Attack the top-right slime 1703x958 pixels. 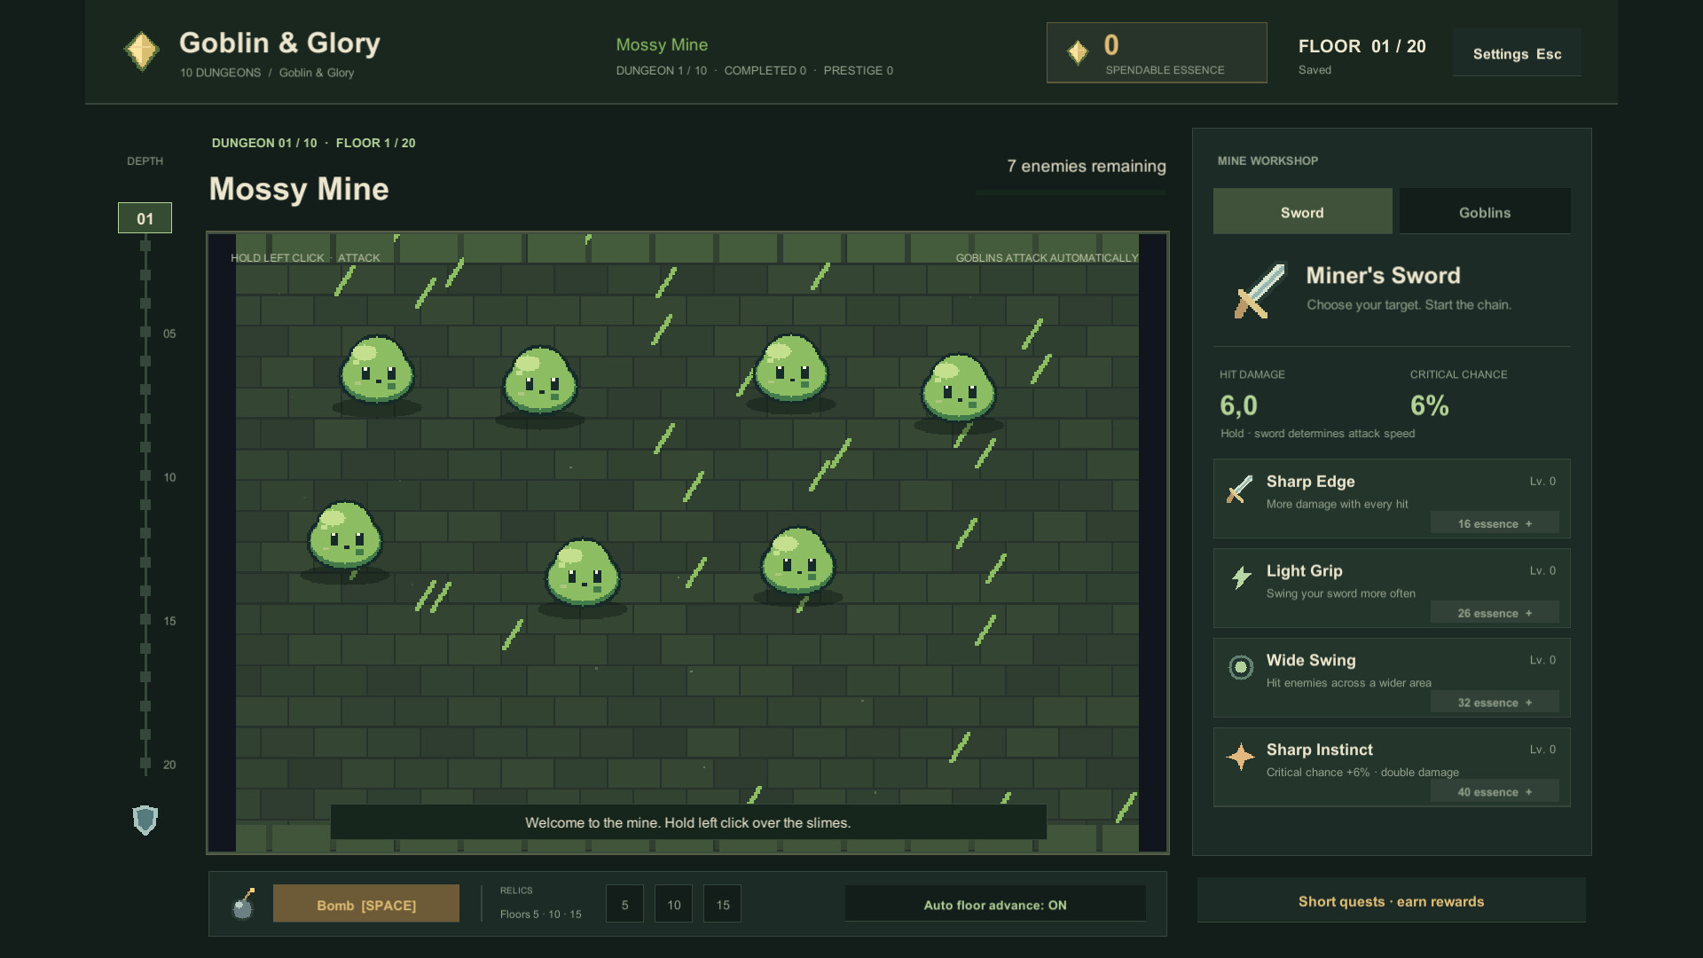(958, 388)
